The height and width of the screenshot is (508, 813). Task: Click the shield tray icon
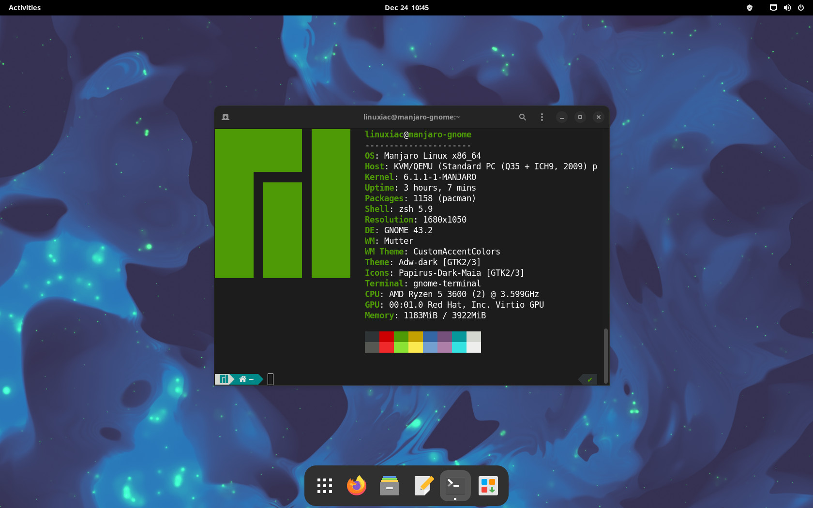tap(750, 8)
